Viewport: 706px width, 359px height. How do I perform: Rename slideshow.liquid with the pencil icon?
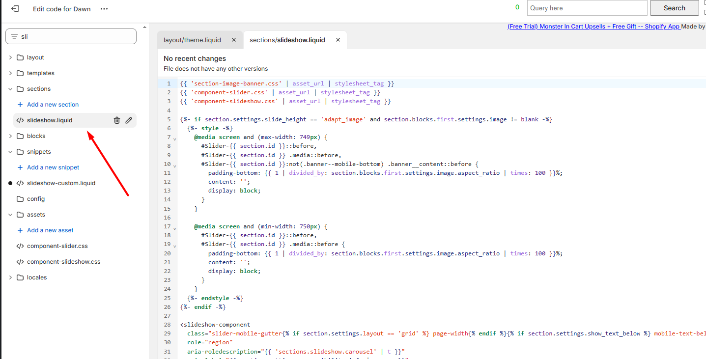(129, 120)
